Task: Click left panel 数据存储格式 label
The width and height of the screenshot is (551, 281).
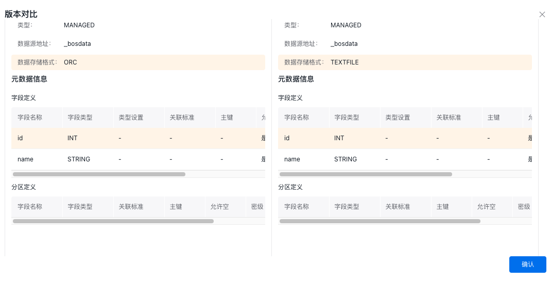Action: [37, 62]
